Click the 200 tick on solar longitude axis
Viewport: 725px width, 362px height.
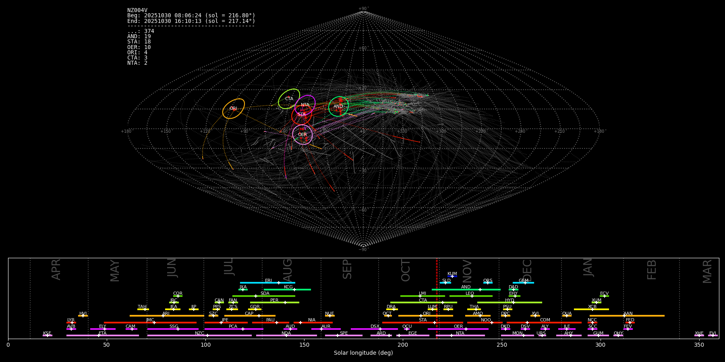[403, 345]
